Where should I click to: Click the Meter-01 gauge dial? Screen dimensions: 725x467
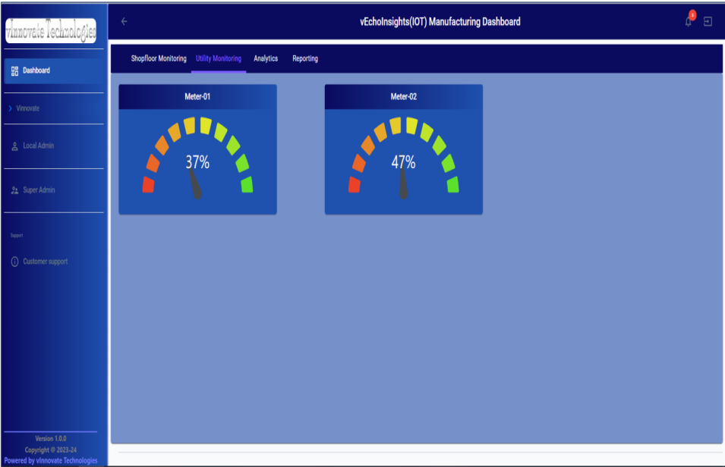(x=198, y=157)
